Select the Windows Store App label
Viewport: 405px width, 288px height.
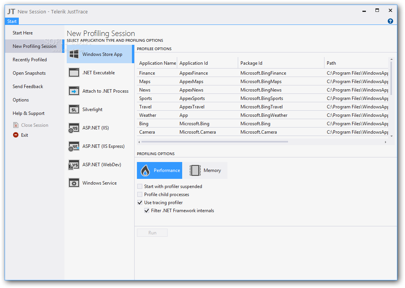pos(102,54)
